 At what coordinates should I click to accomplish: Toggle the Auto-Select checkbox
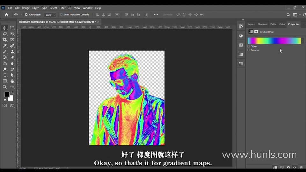(26, 15)
